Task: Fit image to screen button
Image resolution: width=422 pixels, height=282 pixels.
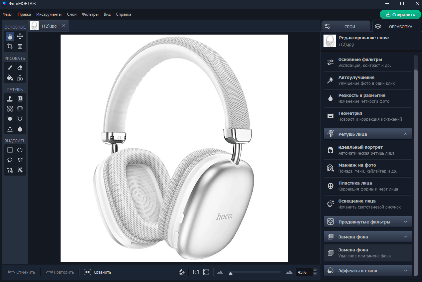Action: coord(206,272)
